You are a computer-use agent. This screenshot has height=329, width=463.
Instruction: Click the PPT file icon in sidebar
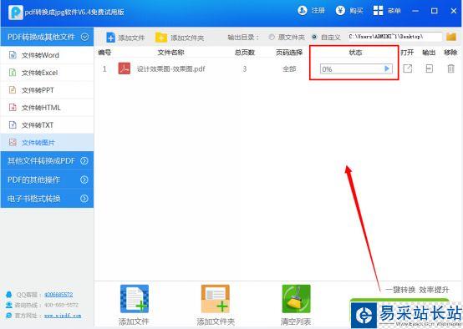(13, 90)
